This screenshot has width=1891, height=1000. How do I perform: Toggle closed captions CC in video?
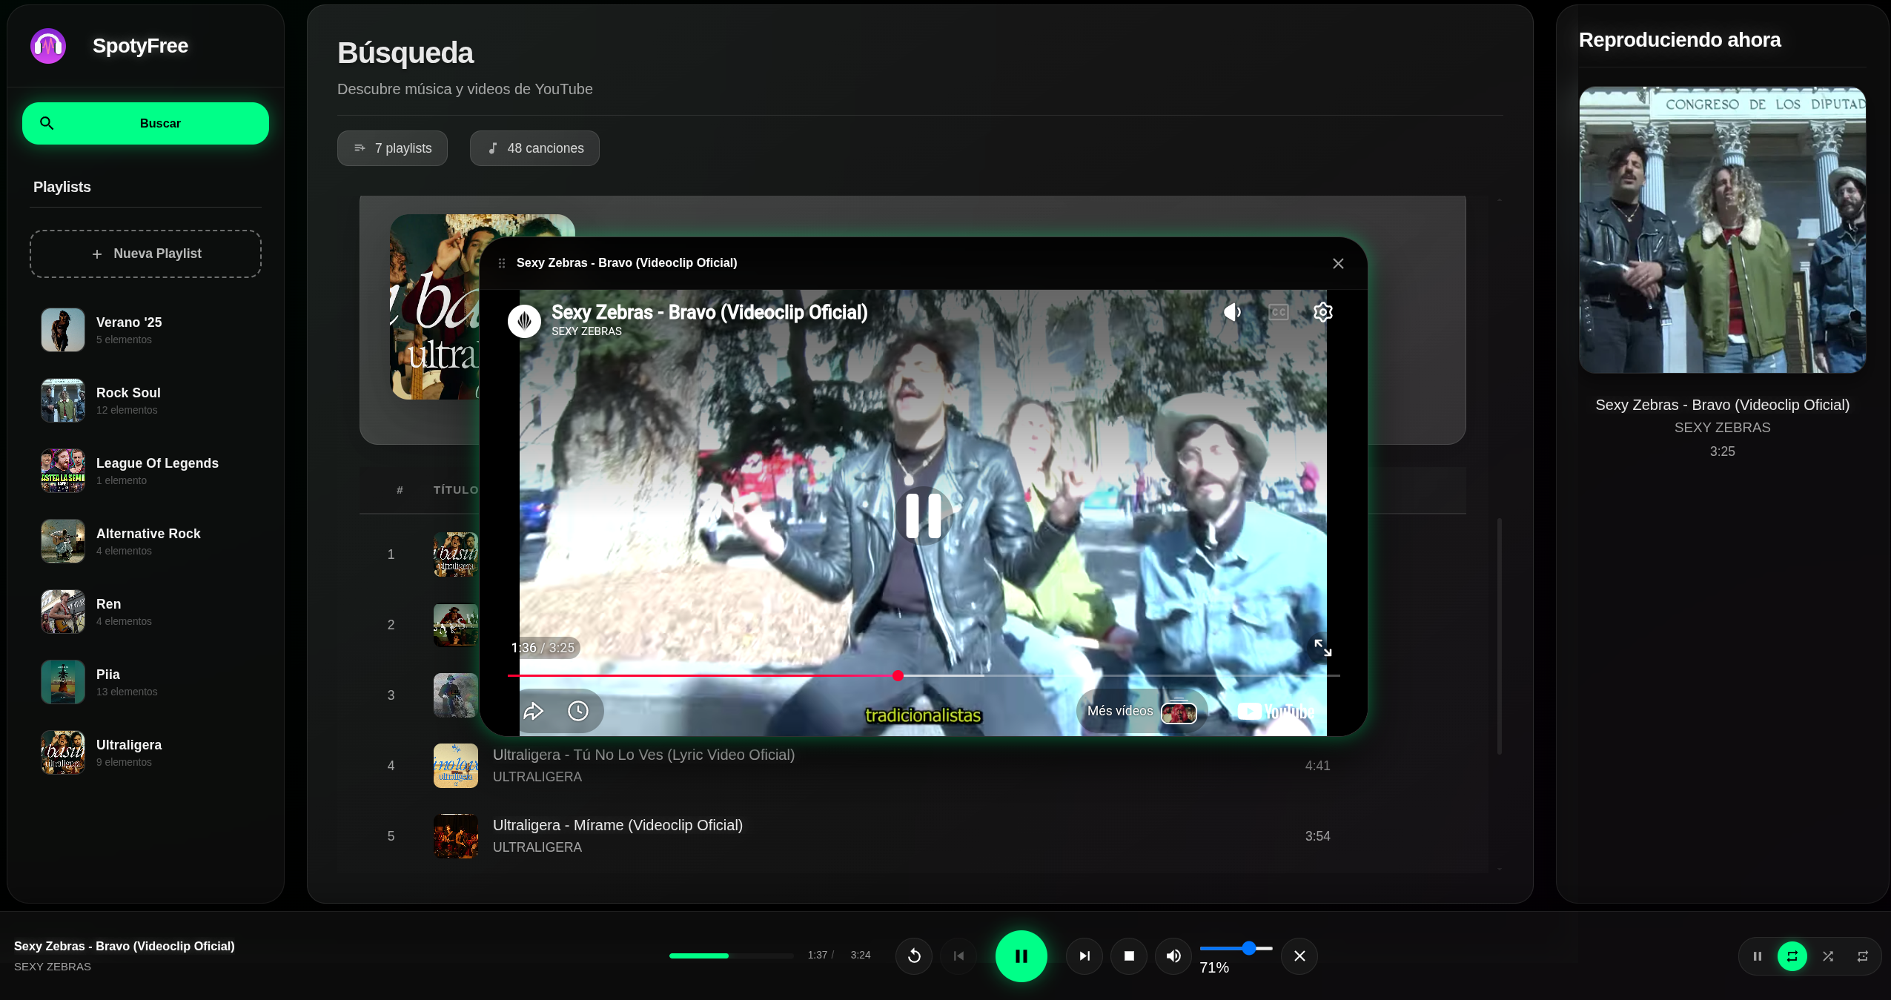(x=1279, y=312)
